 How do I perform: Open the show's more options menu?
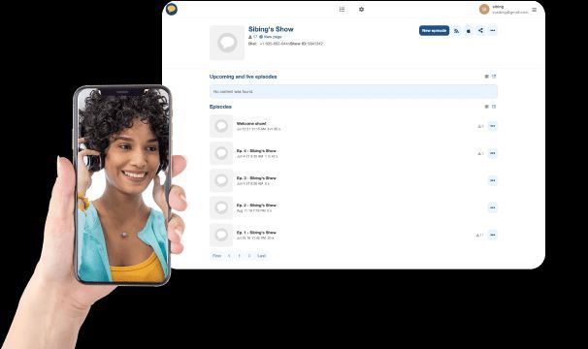coord(493,30)
